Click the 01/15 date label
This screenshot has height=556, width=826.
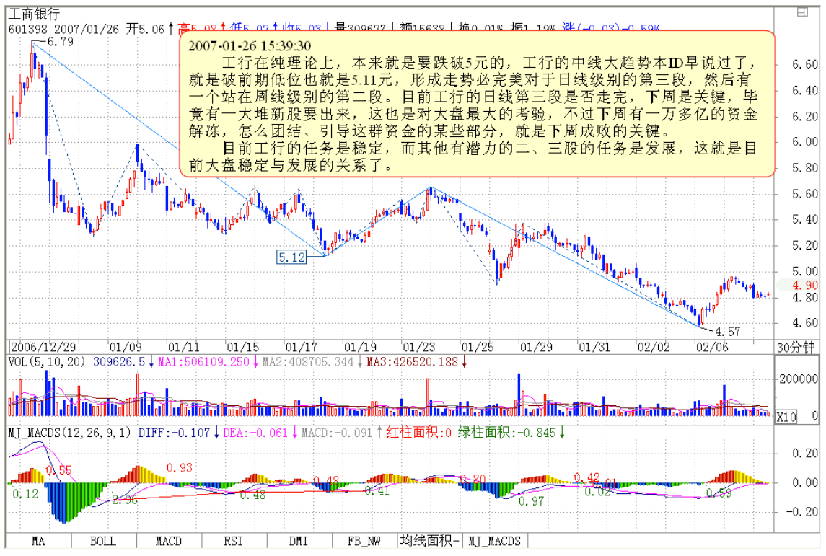[243, 347]
